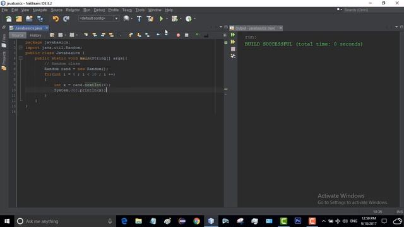Open Output panel tab list dropdown arrow
This screenshot has width=404, height=227.
point(396,26)
